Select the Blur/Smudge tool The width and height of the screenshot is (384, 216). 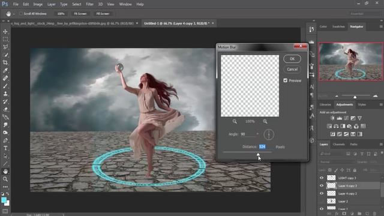[x=5, y=125]
